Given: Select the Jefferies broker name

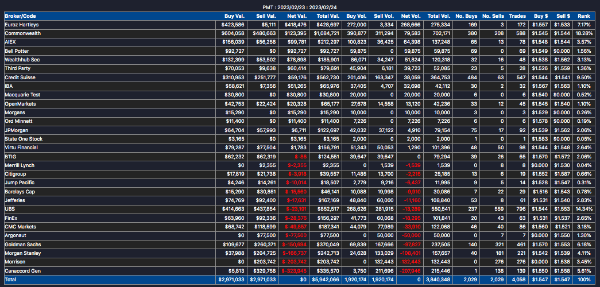Looking at the screenshot, I should tap(14, 200).
